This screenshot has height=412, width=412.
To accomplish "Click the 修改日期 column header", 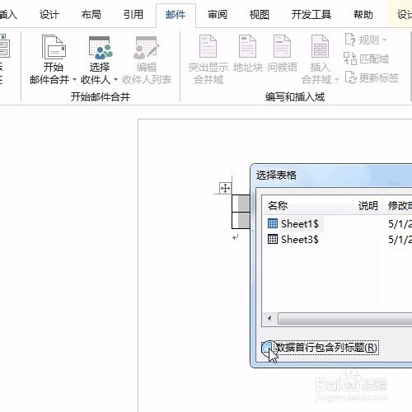I will (x=397, y=205).
